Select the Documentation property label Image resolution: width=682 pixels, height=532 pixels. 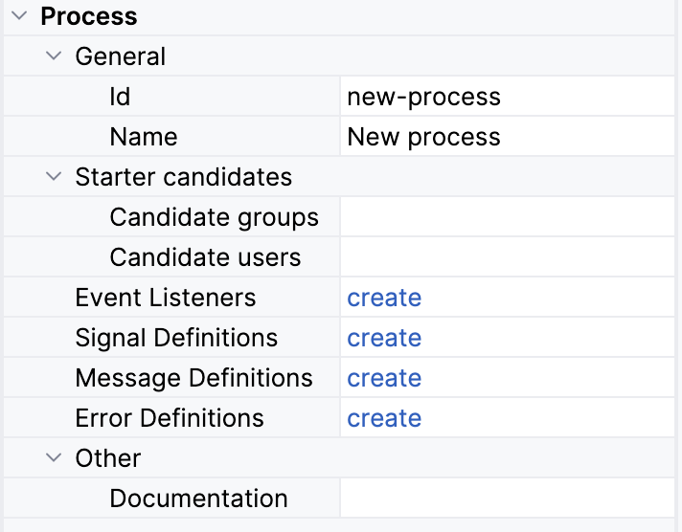click(198, 499)
